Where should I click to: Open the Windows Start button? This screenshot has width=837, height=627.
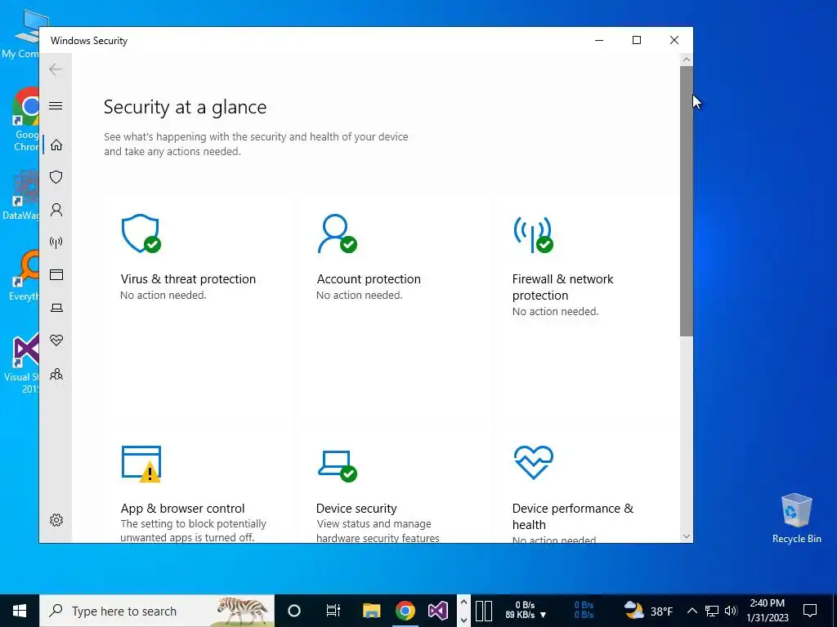20,611
